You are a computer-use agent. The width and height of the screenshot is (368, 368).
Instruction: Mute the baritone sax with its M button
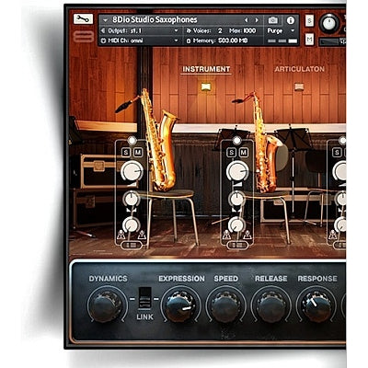click(x=138, y=153)
